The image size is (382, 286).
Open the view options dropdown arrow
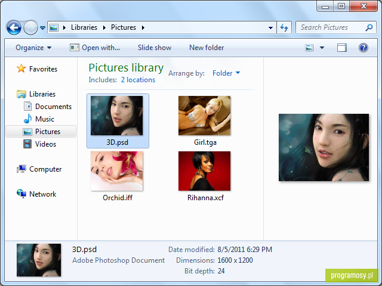click(x=322, y=48)
